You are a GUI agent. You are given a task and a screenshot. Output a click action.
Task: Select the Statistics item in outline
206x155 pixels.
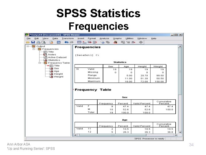pos(54,60)
